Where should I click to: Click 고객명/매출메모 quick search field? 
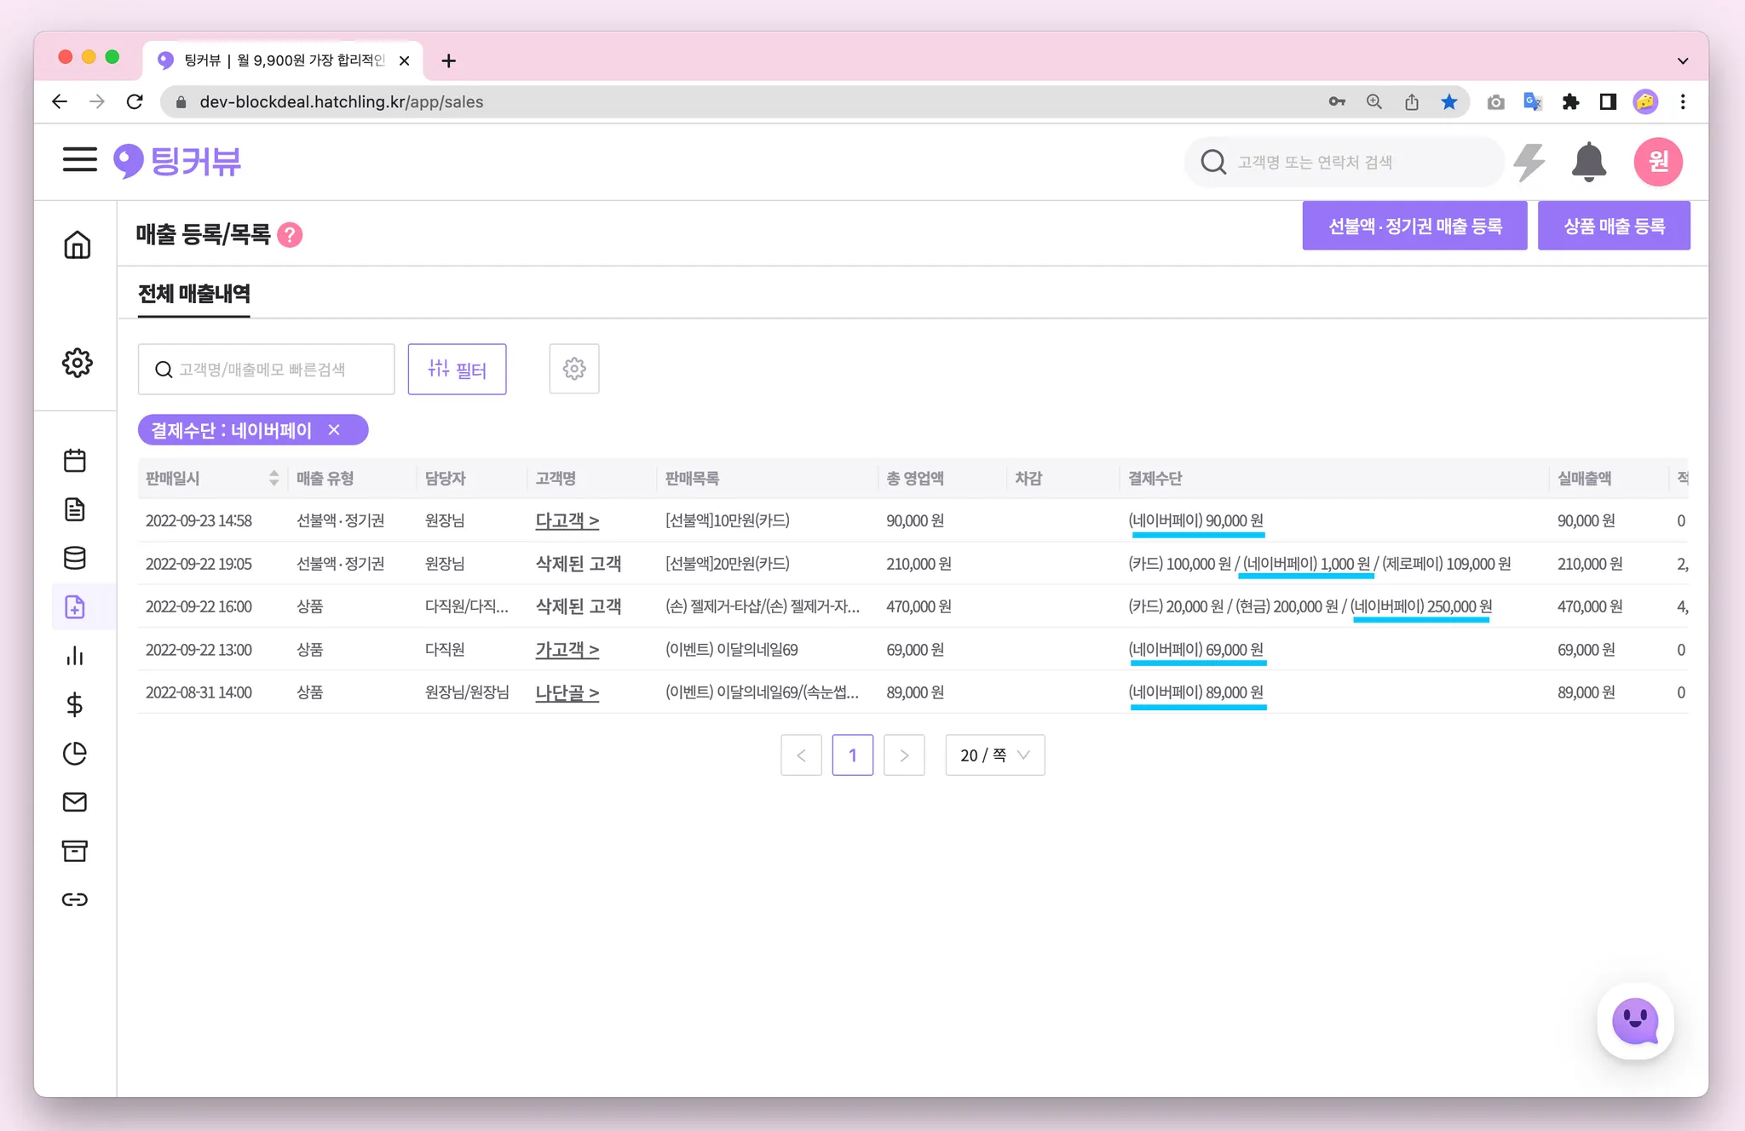coord(267,369)
